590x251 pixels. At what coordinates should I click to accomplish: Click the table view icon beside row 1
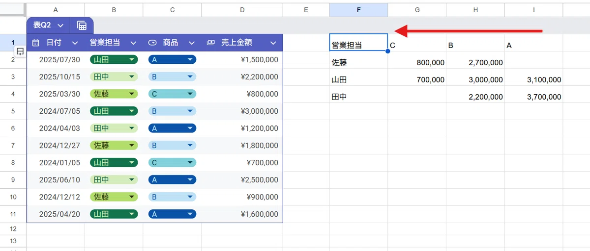point(20,51)
